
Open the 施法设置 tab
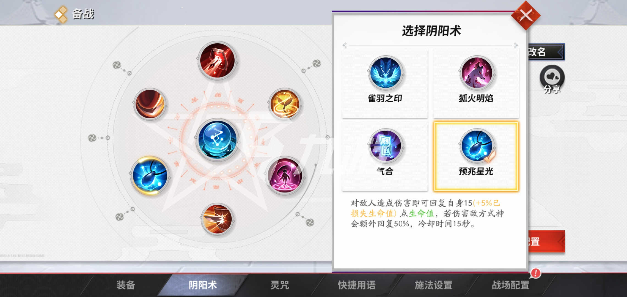(434, 285)
